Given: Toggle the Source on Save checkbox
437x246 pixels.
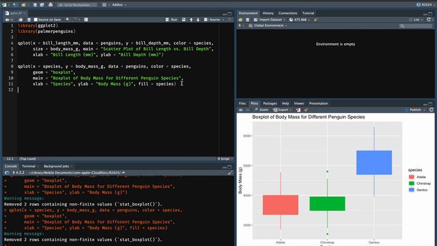Looking at the screenshot, I should 36,20.
